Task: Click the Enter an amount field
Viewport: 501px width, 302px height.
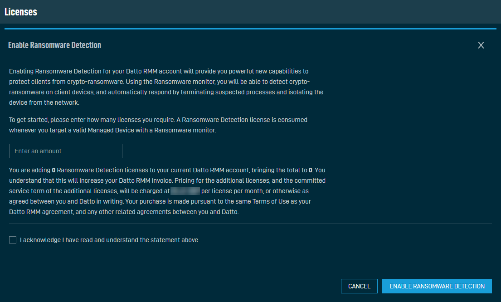Action: [x=65, y=151]
